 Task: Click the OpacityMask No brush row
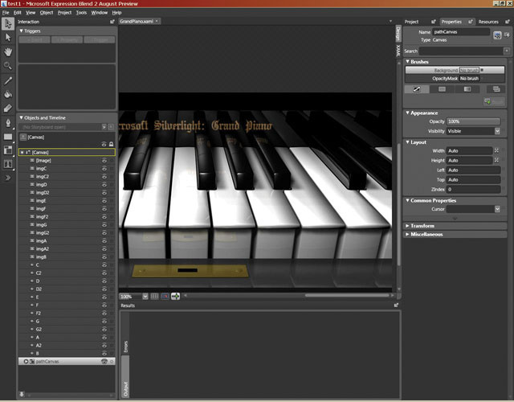455,79
